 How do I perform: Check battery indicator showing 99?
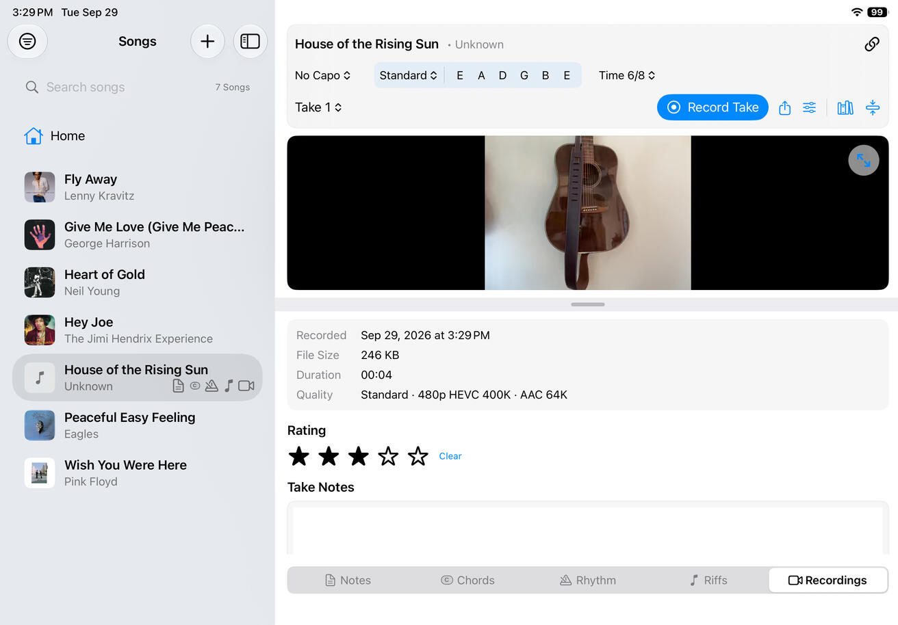877,12
